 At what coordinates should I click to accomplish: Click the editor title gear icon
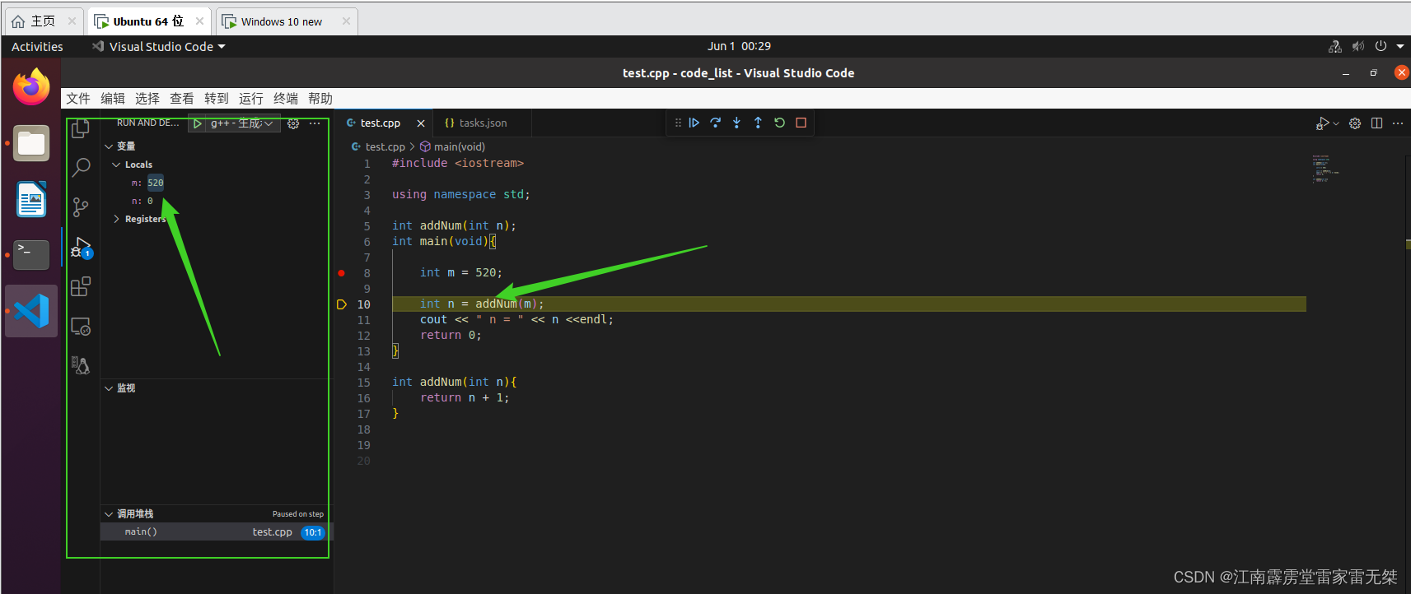click(x=1355, y=123)
